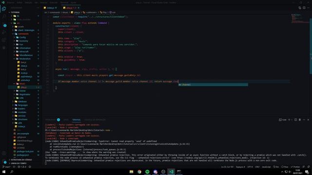Open Chrome from the Windows taskbar
Viewport: 312px width, 175px height.
coord(139,172)
